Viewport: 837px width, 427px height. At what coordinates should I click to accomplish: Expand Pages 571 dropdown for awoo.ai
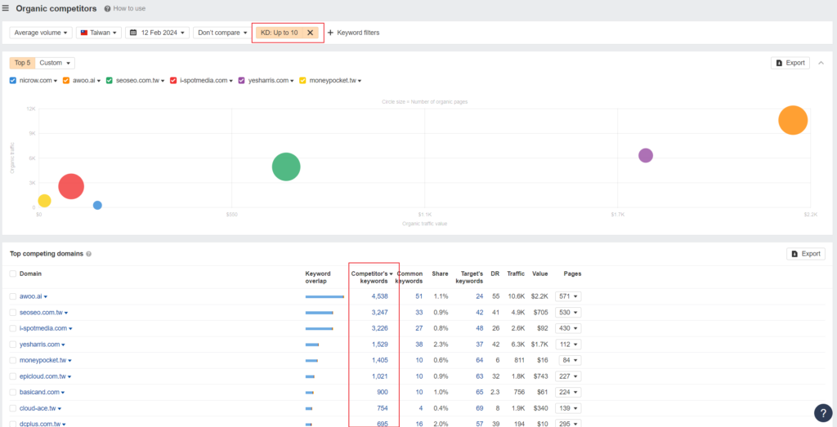coord(568,296)
